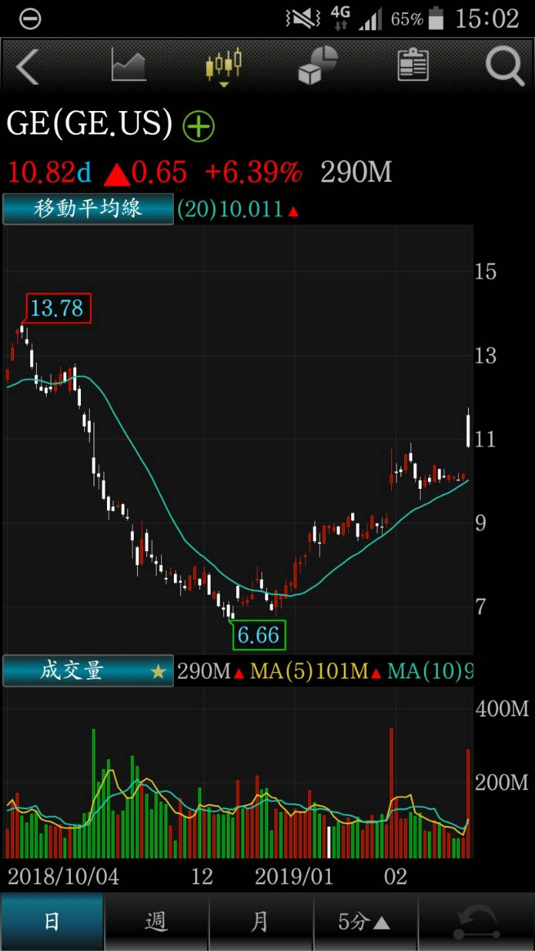Open the cube and pie chart analysis icon
Viewport: 535px width, 951px height.
[x=317, y=65]
